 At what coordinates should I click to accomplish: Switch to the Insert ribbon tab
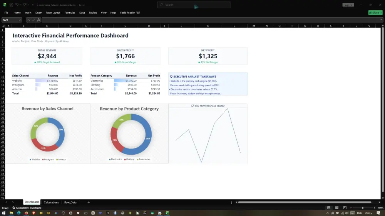28,13
